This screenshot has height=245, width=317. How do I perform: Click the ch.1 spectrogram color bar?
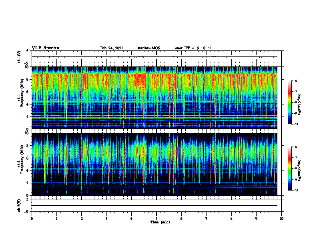tap(290, 102)
